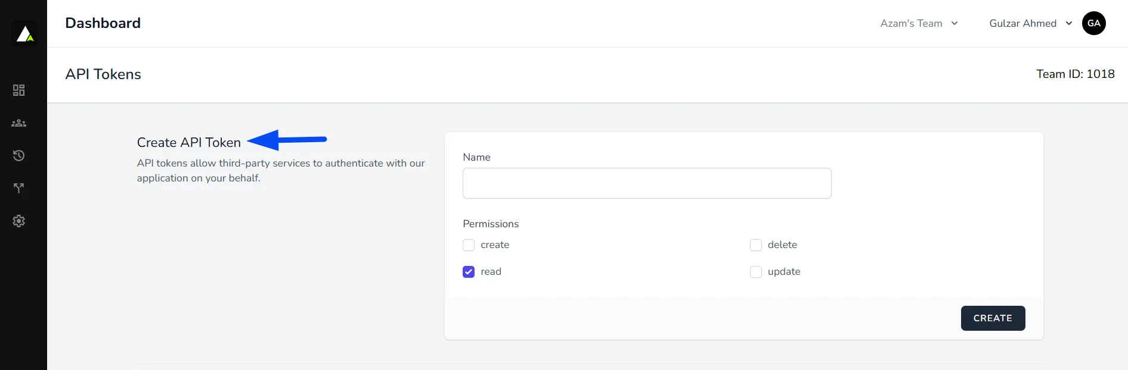Open the dashboard grid icon in the sidebar
Image resolution: width=1128 pixels, height=370 pixels.
[x=19, y=90]
